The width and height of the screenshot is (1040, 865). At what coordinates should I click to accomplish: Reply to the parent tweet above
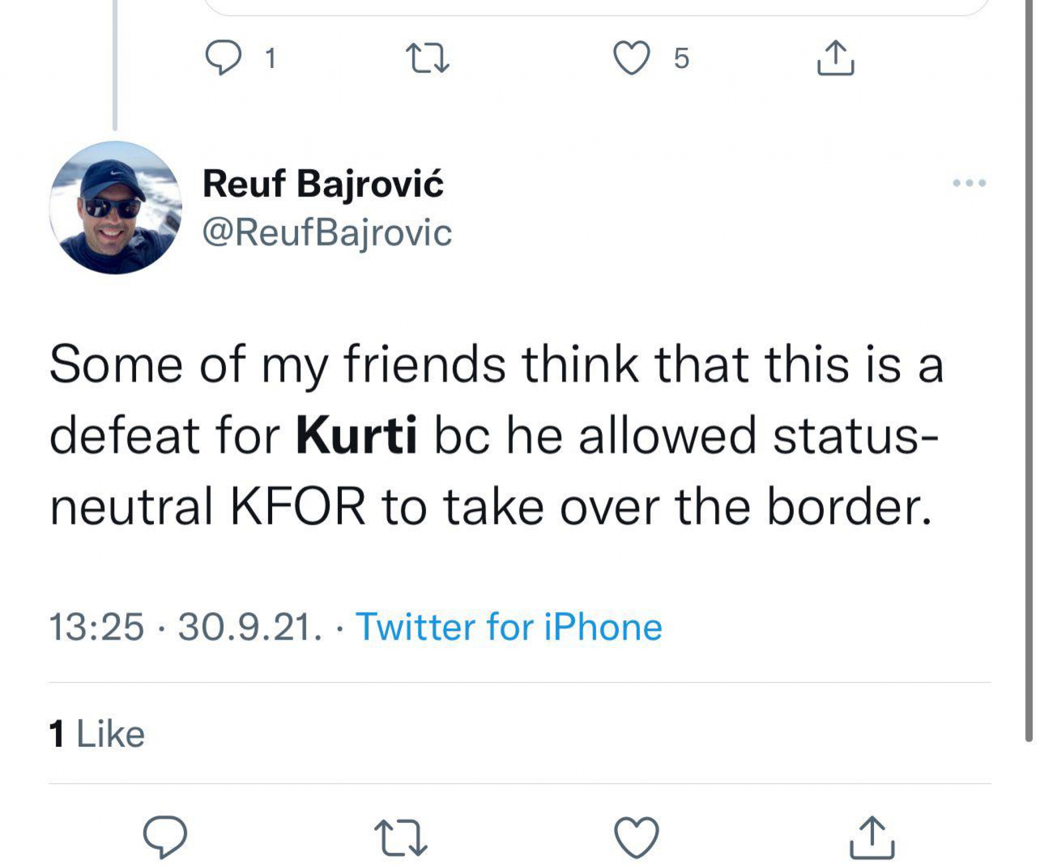coord(223,57)
